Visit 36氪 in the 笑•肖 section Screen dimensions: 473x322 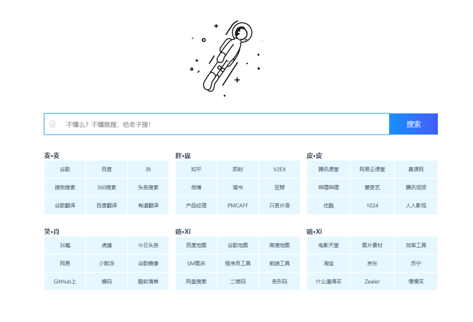pyautogui.click(x=64, y=245)
